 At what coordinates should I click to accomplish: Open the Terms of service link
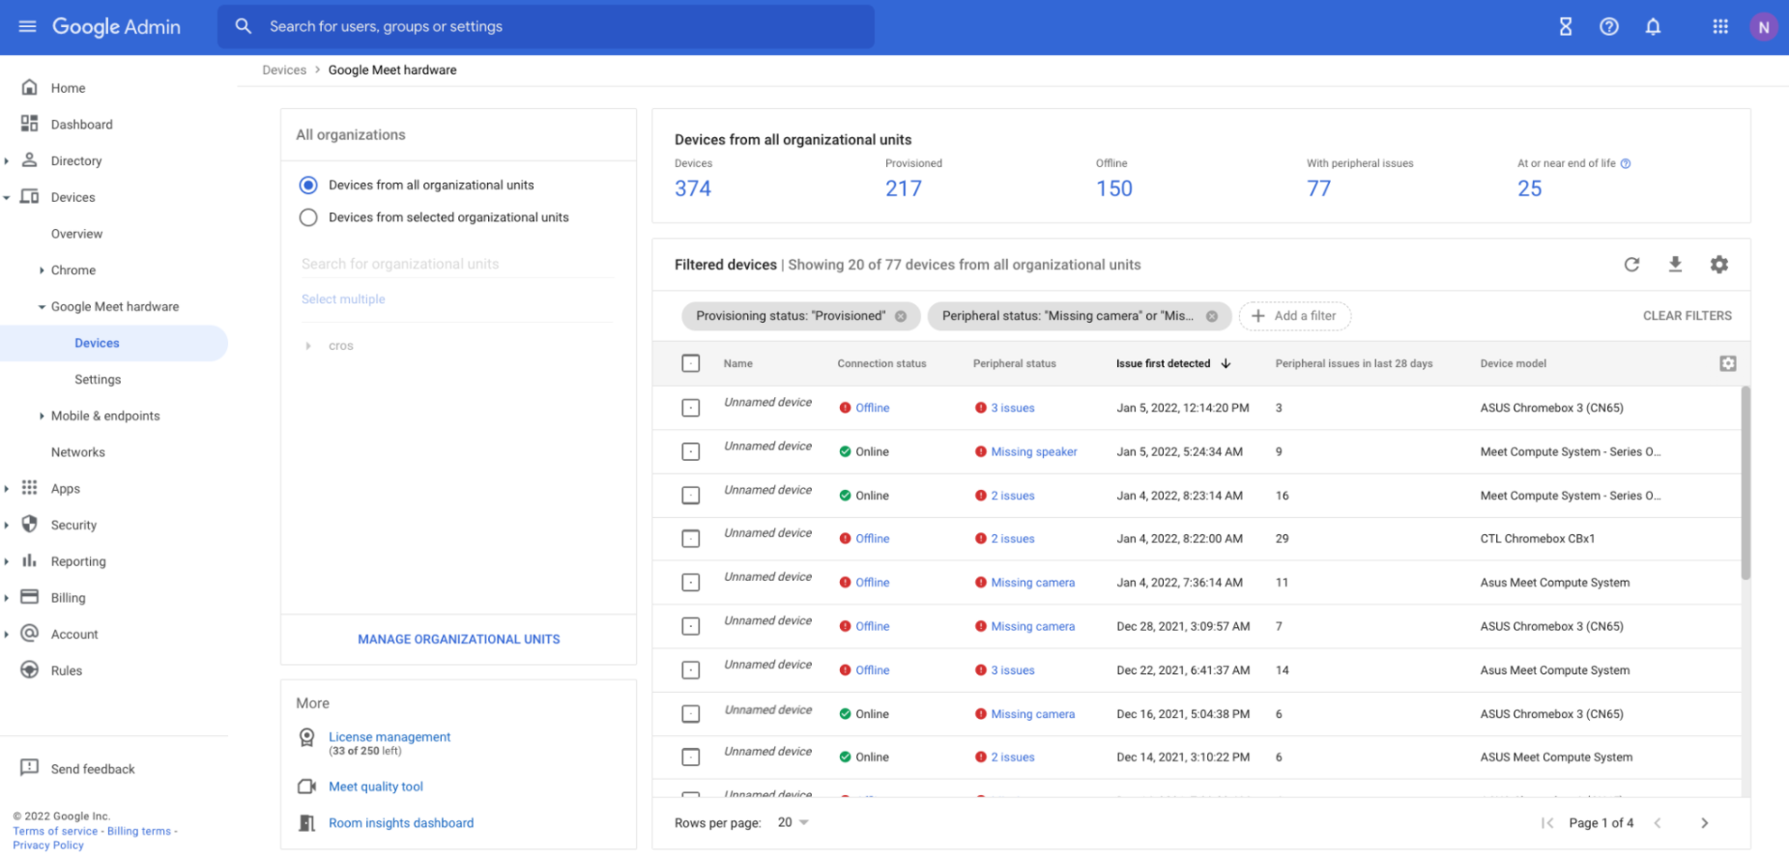pyautogui.click(x=55, y=831)
